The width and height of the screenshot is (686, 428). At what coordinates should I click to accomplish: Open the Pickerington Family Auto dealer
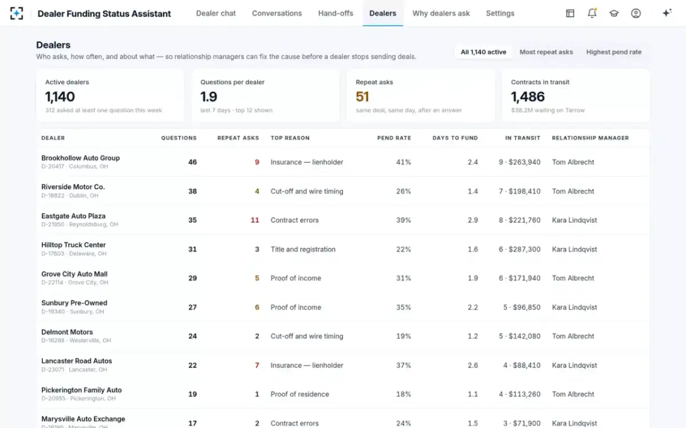[x=81, y=390]
